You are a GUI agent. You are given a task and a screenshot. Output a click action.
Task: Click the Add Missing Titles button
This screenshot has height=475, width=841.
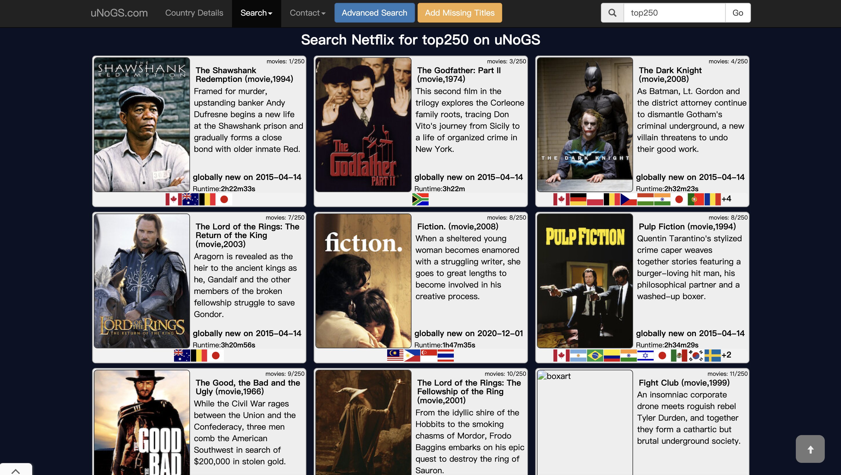click(460, 13)
